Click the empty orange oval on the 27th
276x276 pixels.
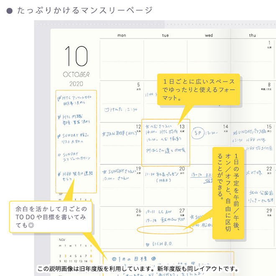tap(164, 229)
